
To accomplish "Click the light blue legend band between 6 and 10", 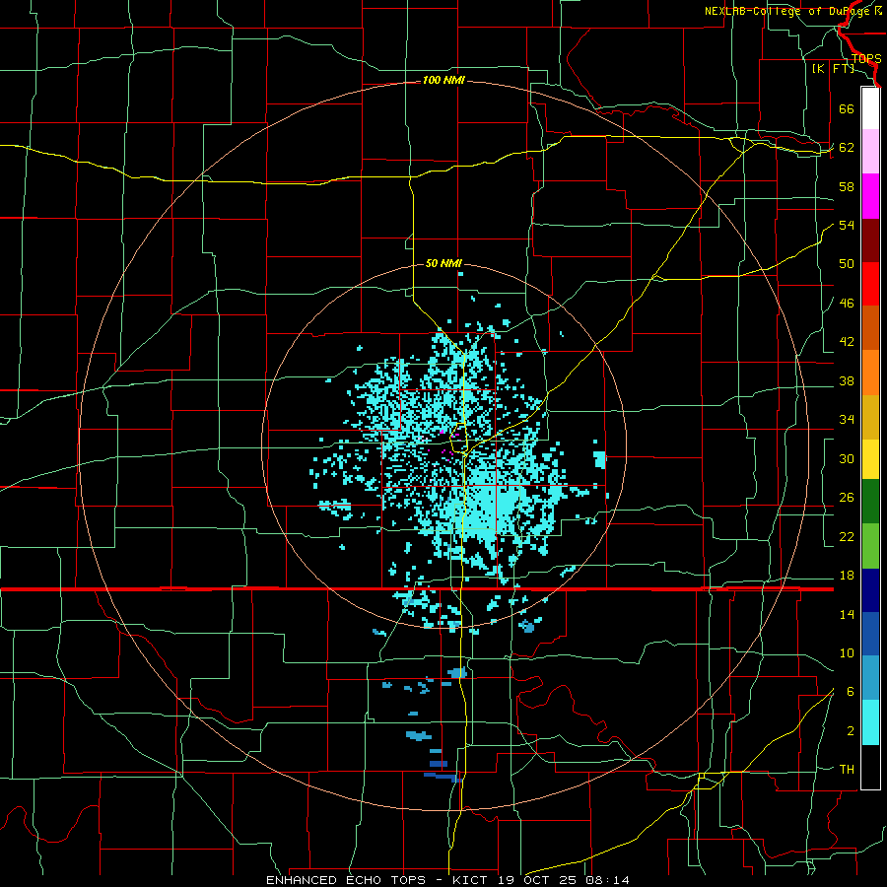I will click(x=870, y=678).
